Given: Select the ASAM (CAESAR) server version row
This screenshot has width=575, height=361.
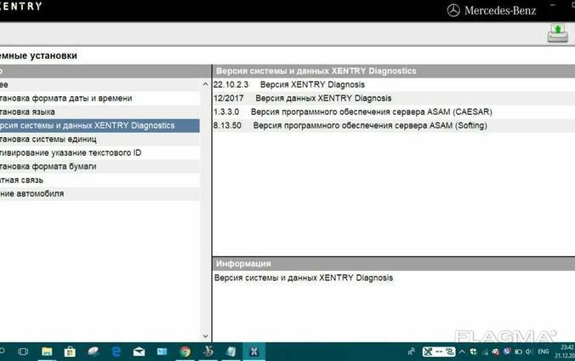Looking at the screenshot, I should click(x=352, y=112).
